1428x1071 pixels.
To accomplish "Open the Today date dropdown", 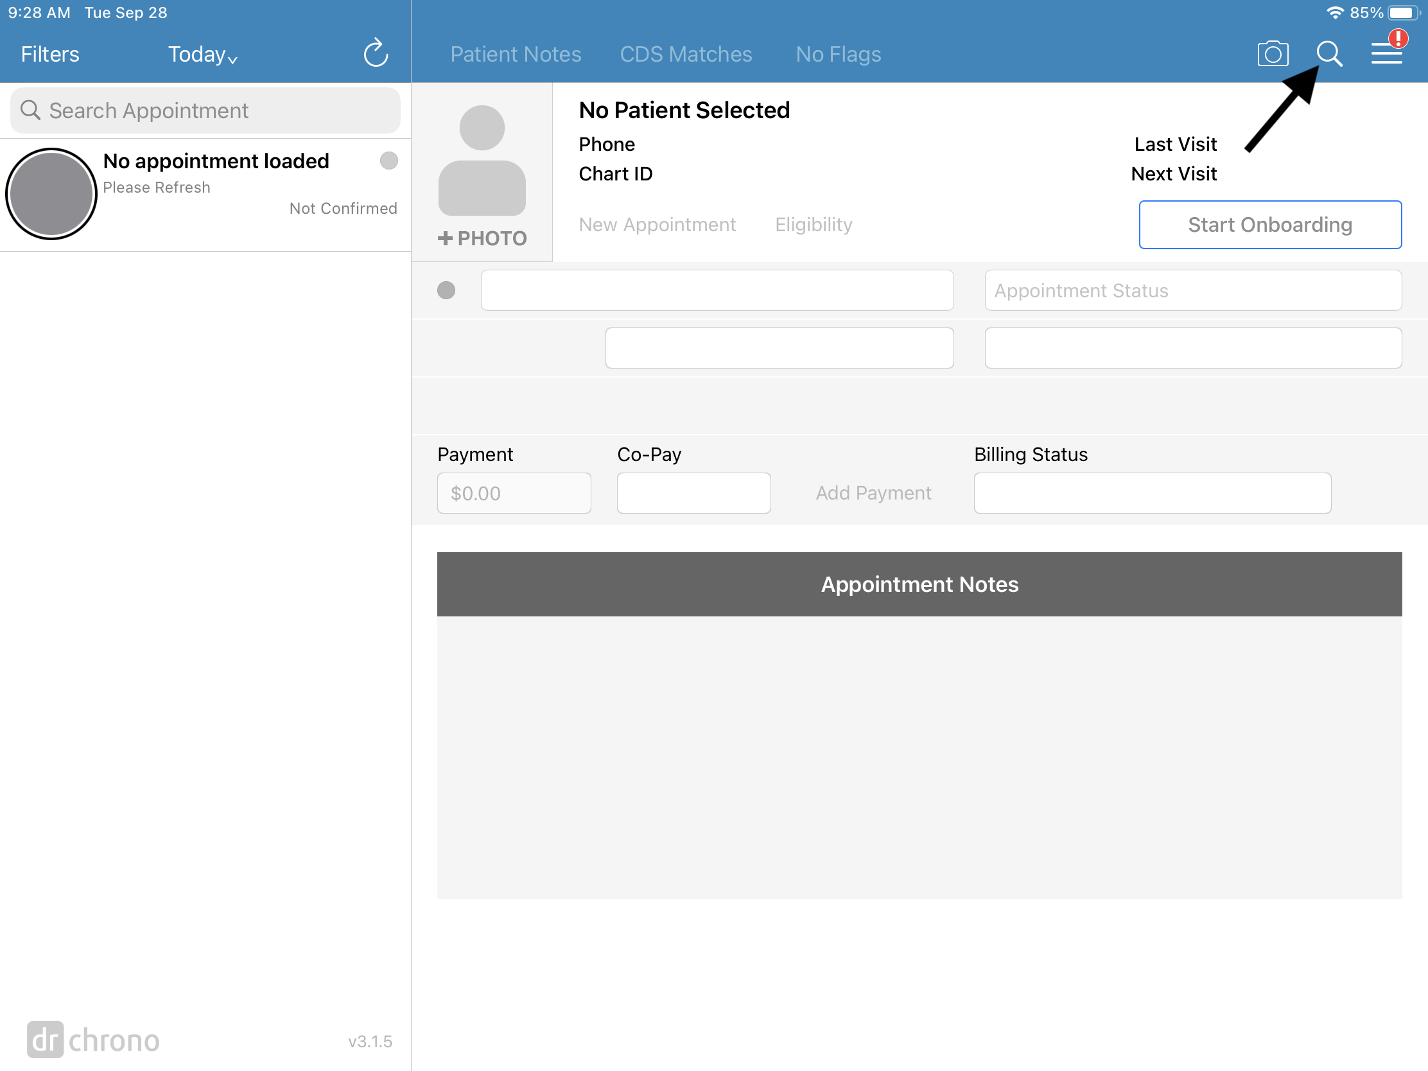I will [203, 54].
